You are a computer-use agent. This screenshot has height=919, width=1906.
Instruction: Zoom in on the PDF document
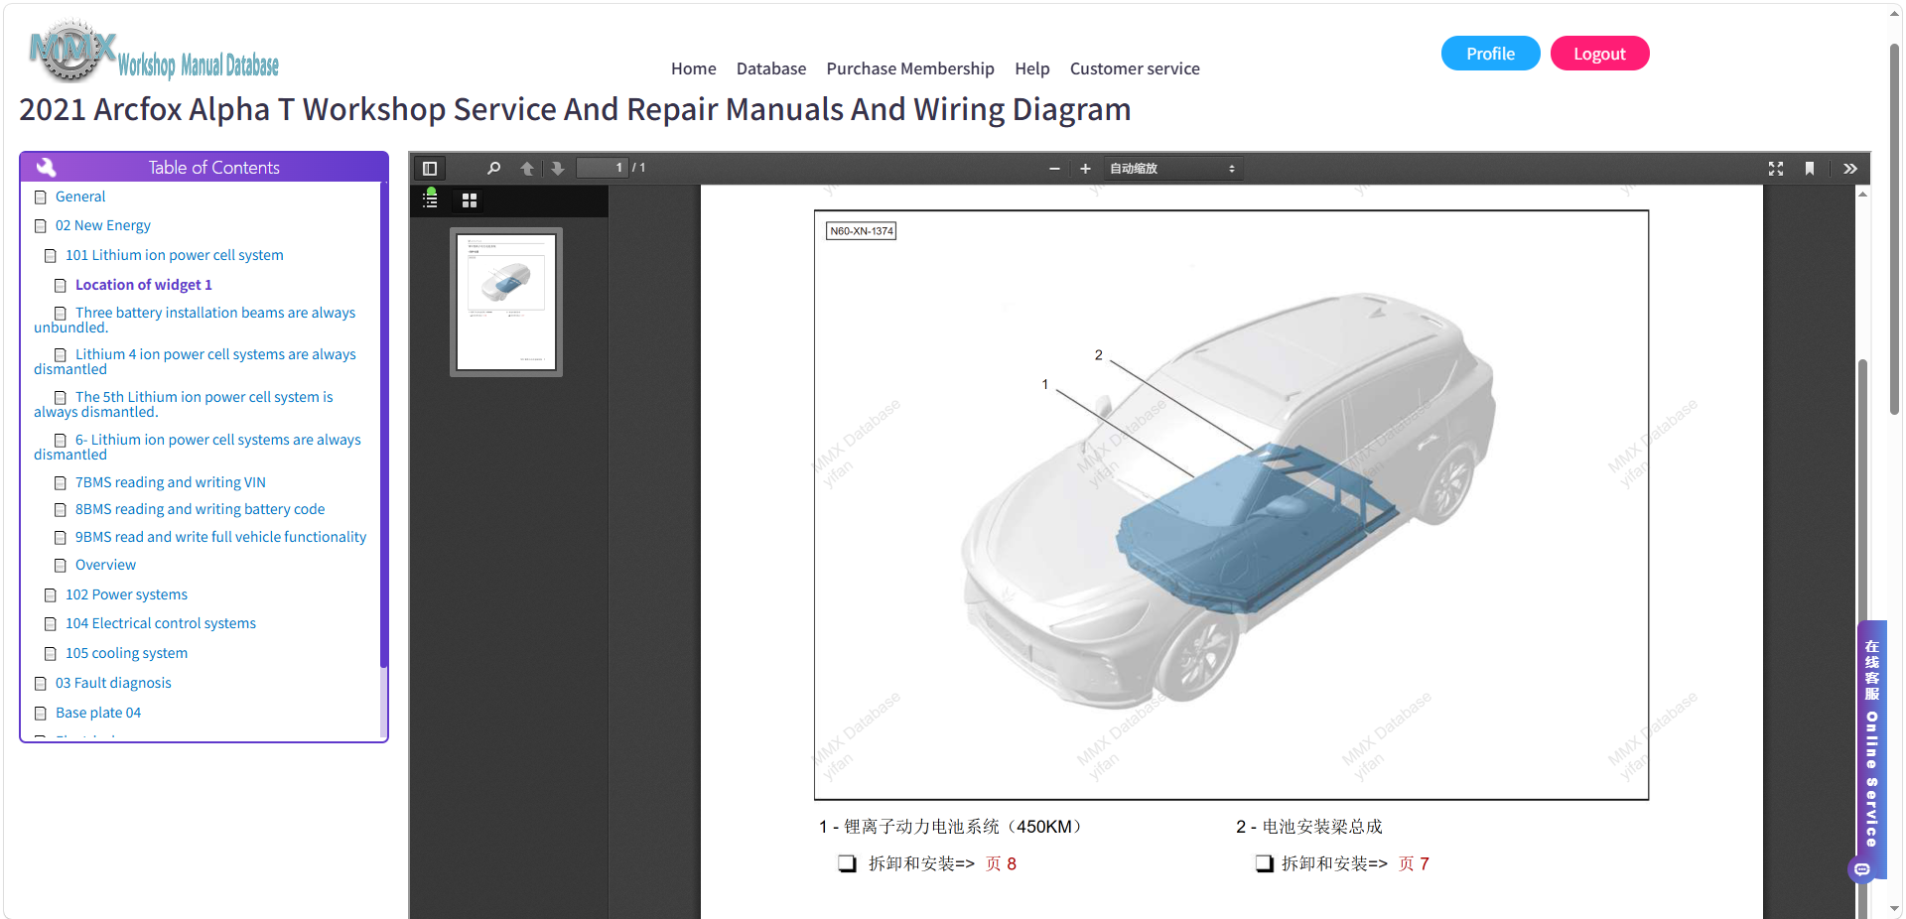click(x=1085, y=169)
